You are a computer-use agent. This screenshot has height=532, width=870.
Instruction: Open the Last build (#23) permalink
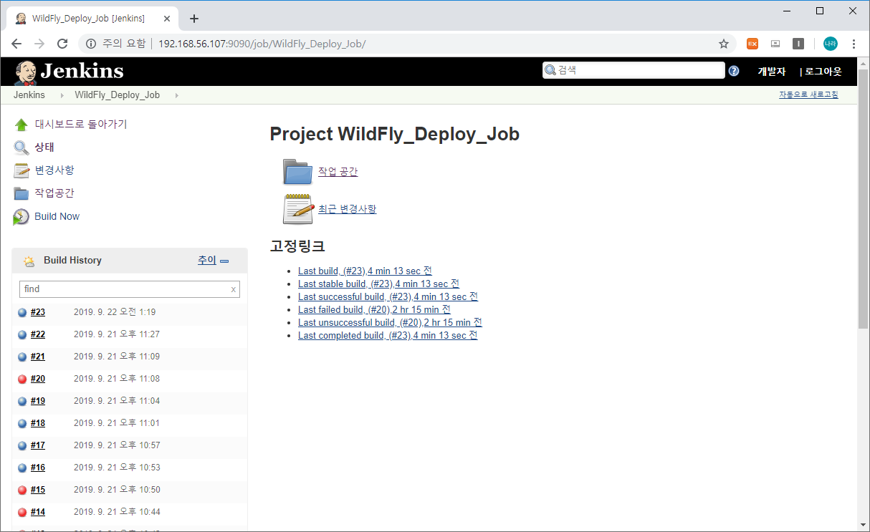tap(365, 271)
